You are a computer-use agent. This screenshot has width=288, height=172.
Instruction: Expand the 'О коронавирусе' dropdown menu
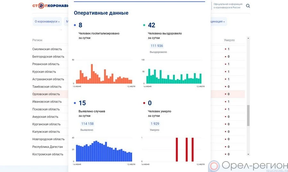[47, 22]
